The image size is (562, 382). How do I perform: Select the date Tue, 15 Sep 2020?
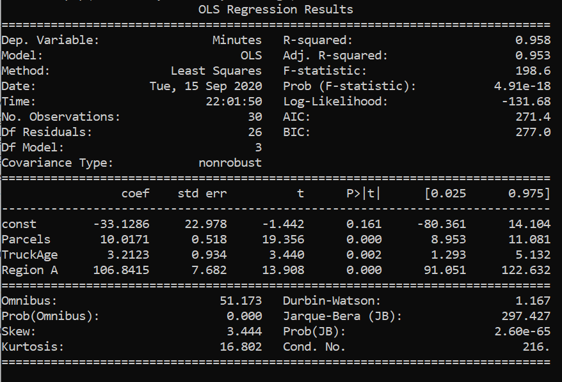pos(205,86)
